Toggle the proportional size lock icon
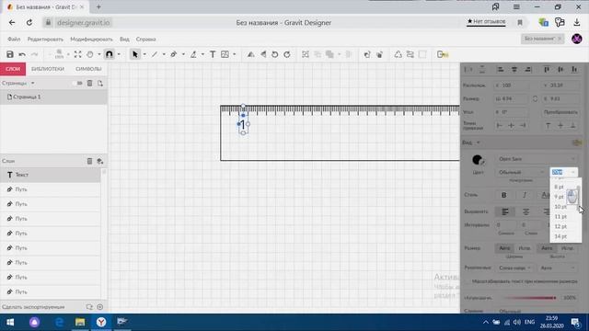This screenshot has height=331, width=589. 535,98
